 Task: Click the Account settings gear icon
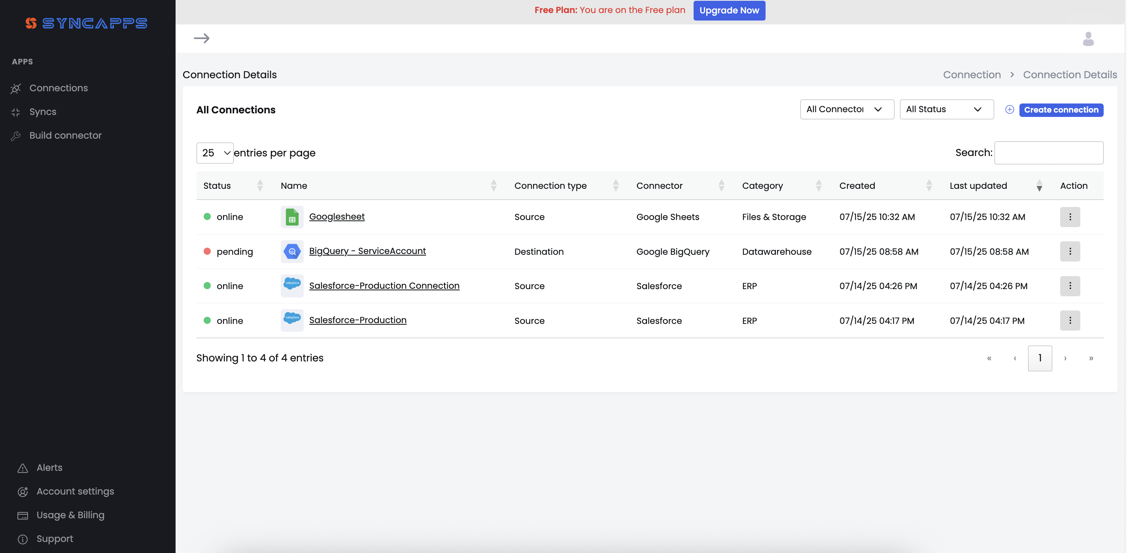(23, 492)
